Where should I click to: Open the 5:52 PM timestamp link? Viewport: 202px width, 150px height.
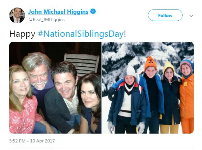click(17, 141)
